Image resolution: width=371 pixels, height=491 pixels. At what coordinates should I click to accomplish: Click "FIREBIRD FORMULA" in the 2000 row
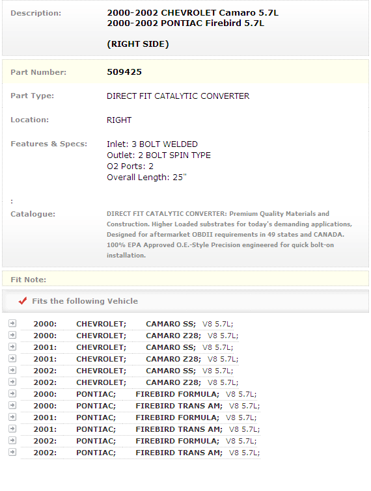point(177,394)
